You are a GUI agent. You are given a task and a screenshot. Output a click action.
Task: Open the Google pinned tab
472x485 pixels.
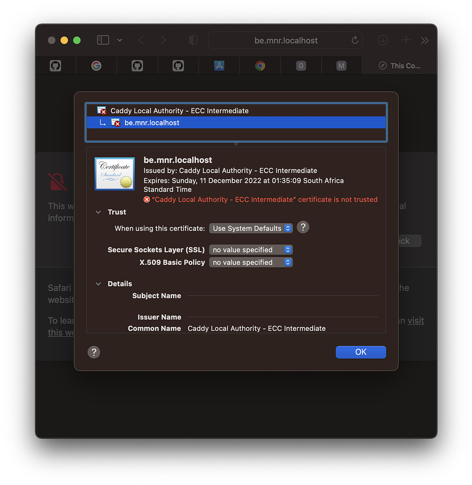click(96, 65)
